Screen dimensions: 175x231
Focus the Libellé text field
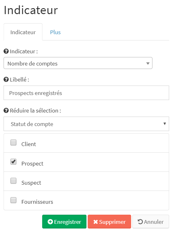coord(86,93)
